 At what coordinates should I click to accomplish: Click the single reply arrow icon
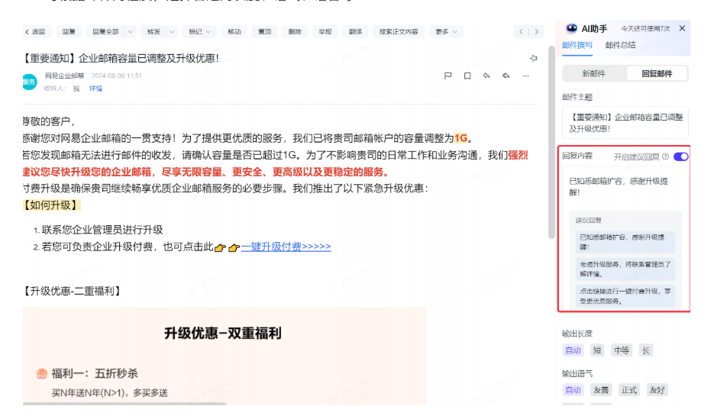486,76
